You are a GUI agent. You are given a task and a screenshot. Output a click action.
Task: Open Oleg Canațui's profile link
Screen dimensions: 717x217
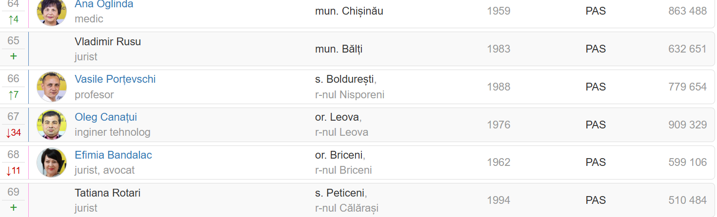(x=106, y=117)
